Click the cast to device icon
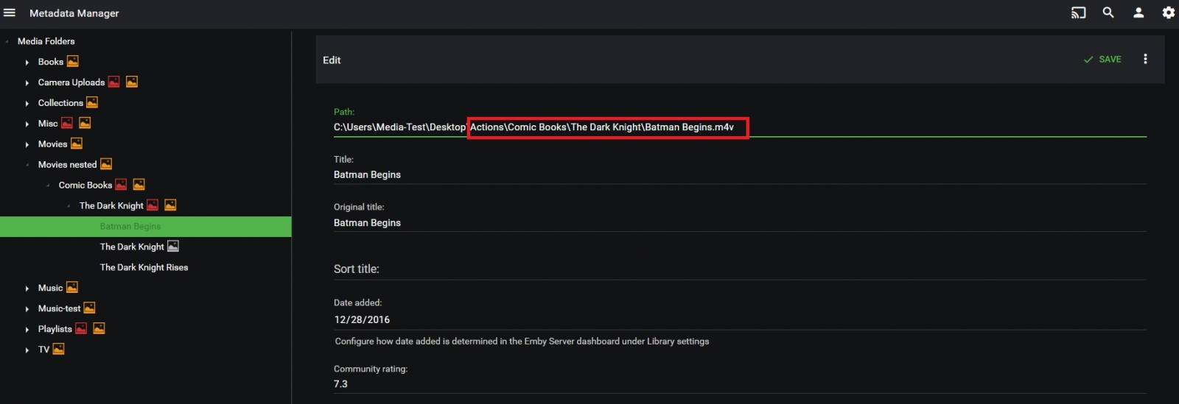 pos(1078,13)
